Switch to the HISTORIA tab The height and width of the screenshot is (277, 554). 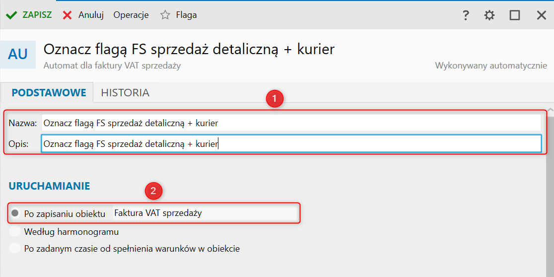click(125, 93)
